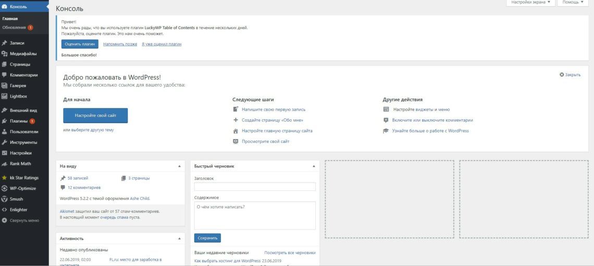Click the plus icon beside Создайте страницу «Обо мне»
The width and height of the screenshot is (594, 266).
tap(236, 120)
